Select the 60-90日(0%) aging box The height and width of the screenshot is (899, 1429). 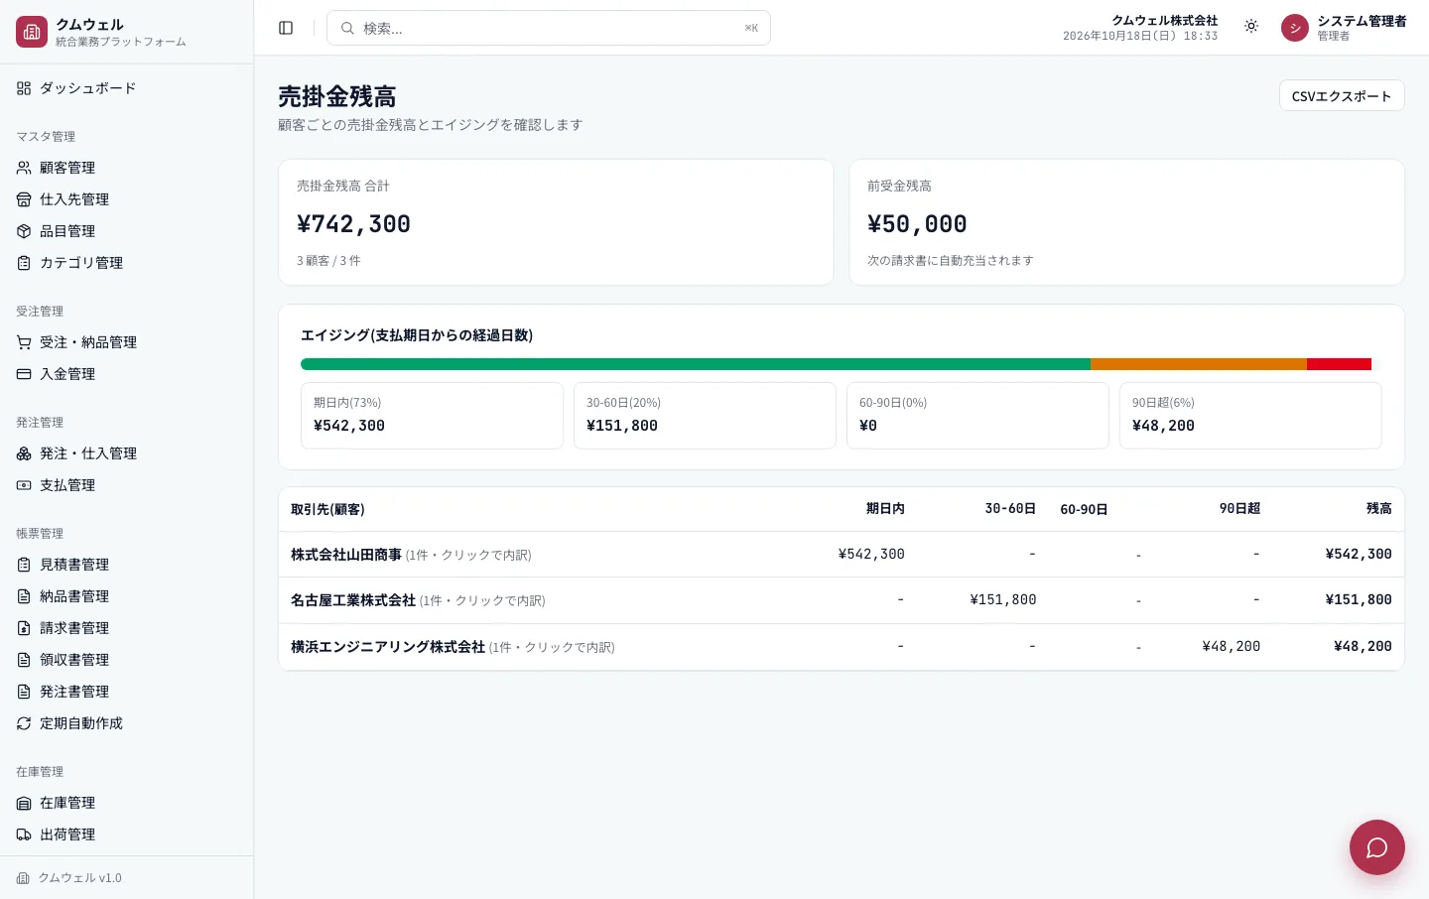977,416
